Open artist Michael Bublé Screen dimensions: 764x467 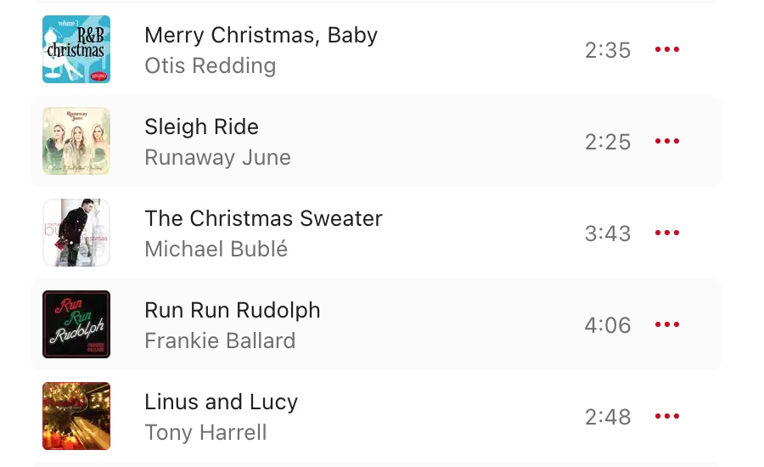coord(216,250)
